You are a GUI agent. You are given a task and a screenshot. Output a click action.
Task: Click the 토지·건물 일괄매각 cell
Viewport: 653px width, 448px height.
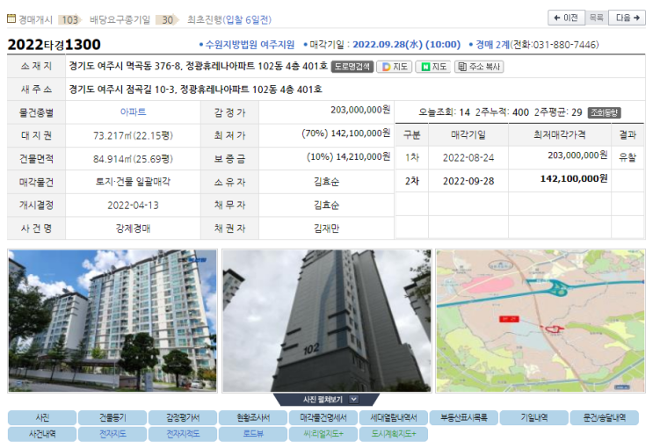click(x=133, y=182)
